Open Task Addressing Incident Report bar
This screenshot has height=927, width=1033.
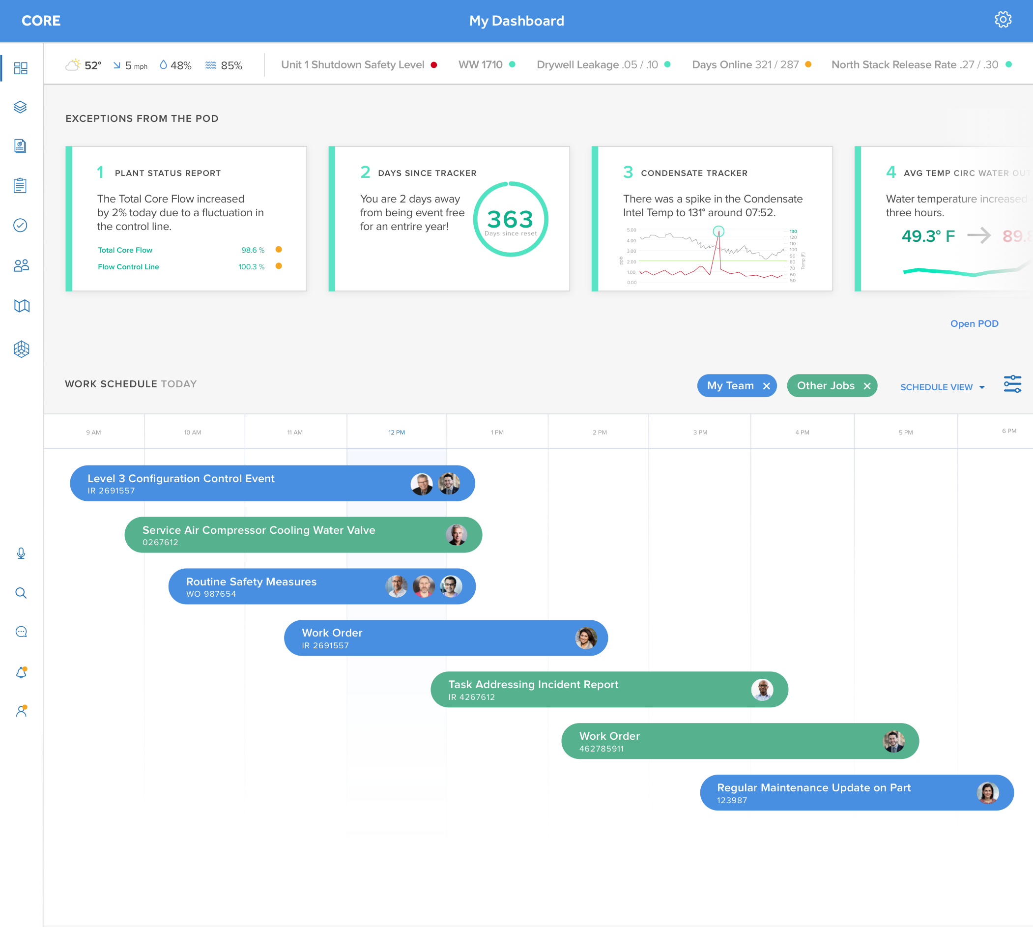coord(609,689)
